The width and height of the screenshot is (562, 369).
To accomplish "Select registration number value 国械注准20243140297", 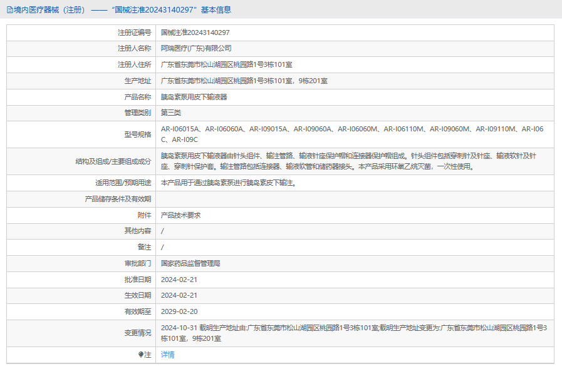I will click(x=195, y=33).
